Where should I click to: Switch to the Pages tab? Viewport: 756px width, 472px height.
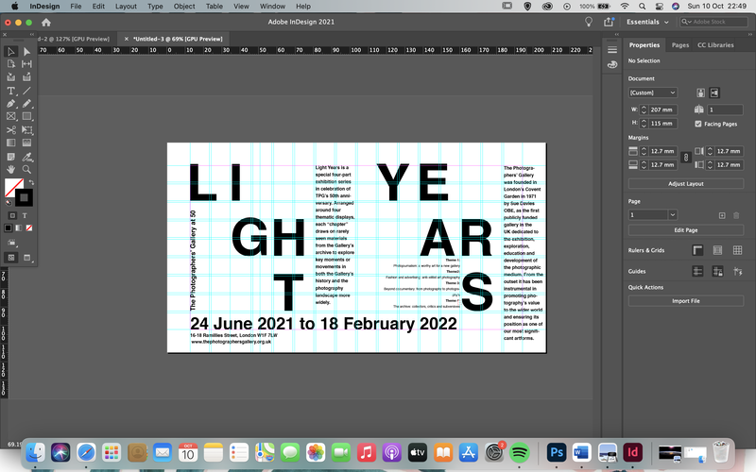click(679, 44)
